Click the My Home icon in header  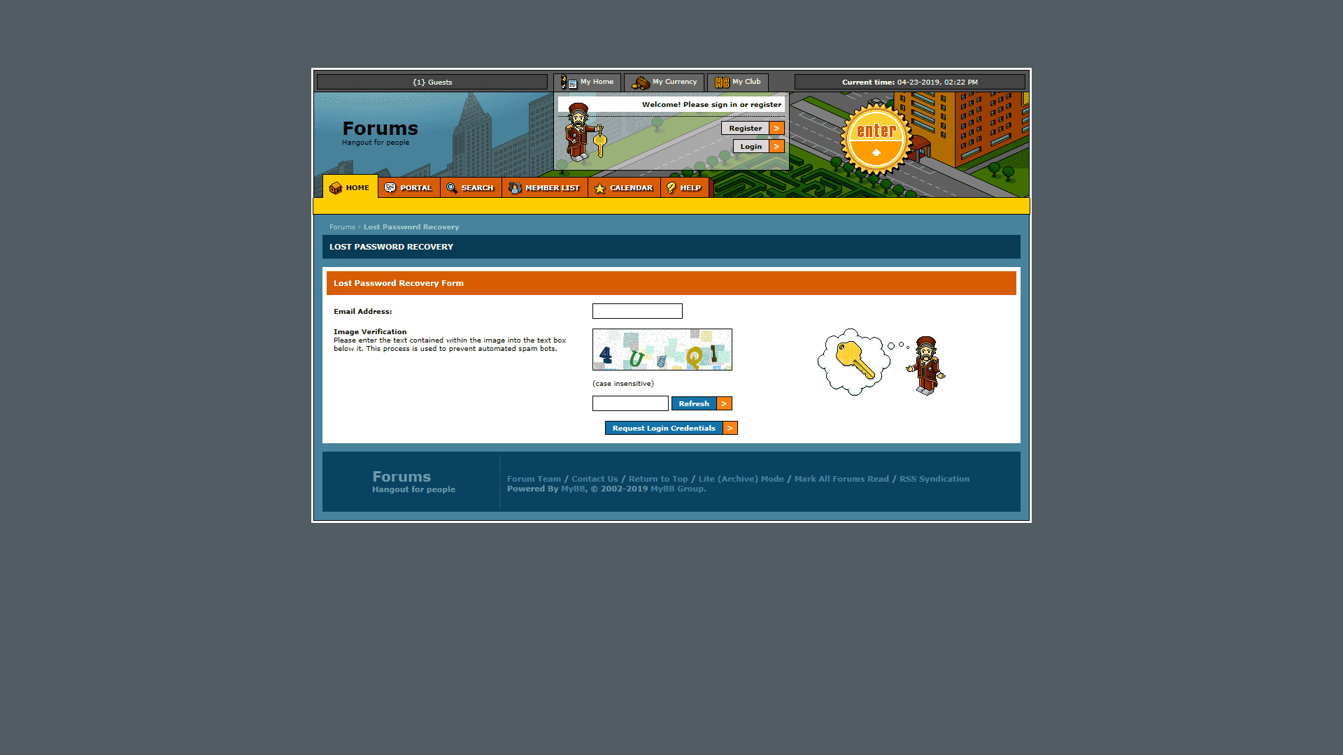[568, 82]
